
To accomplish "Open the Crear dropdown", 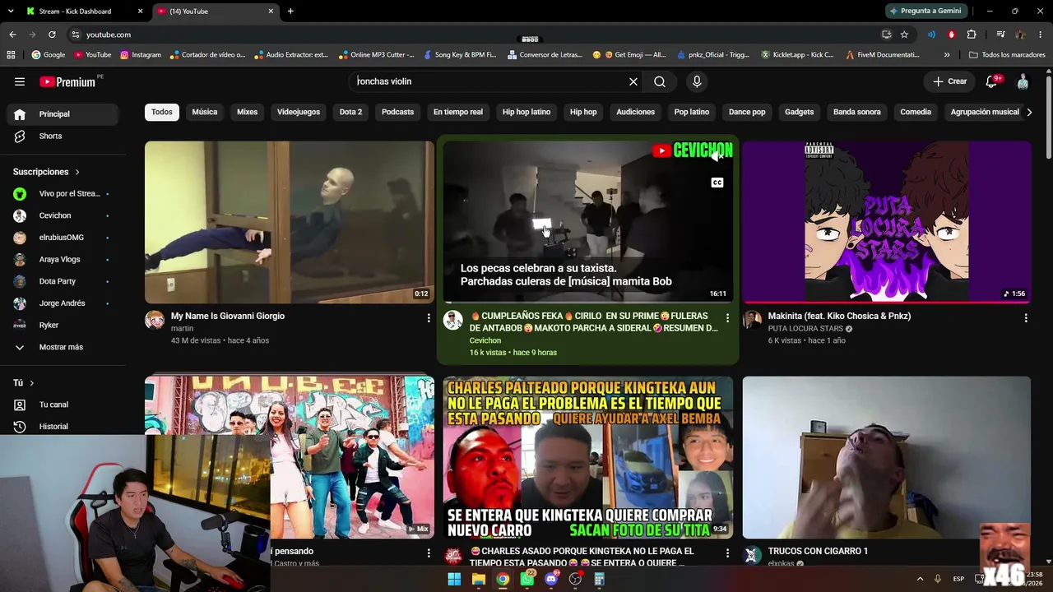I will (x=949, y=81).
